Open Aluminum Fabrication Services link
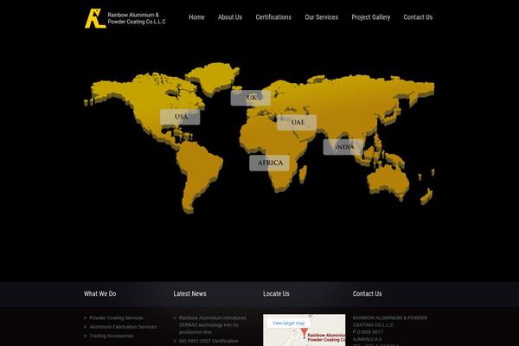 (x=123, y=327)
